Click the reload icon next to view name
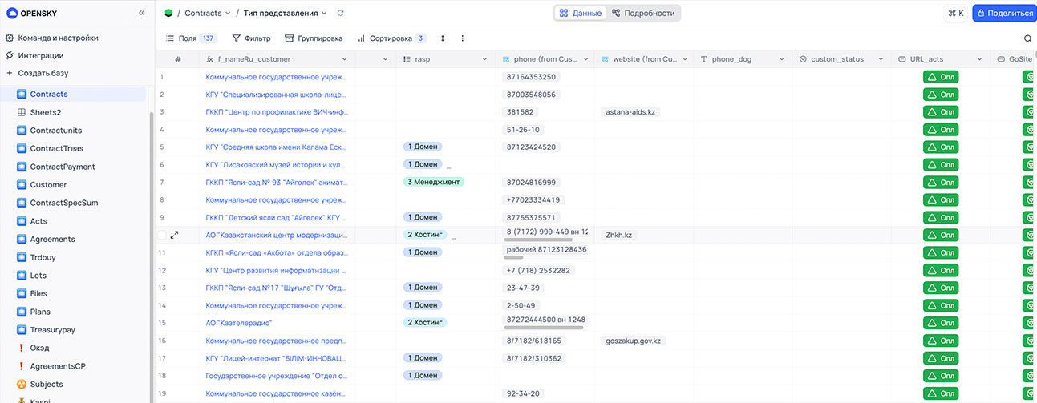The width and height of the screenshot is (1037, 403). click(341, 13)
